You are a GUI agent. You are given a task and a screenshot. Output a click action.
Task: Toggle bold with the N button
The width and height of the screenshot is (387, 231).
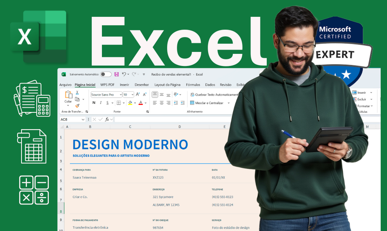pyautogui.click(x=94, y=103)
